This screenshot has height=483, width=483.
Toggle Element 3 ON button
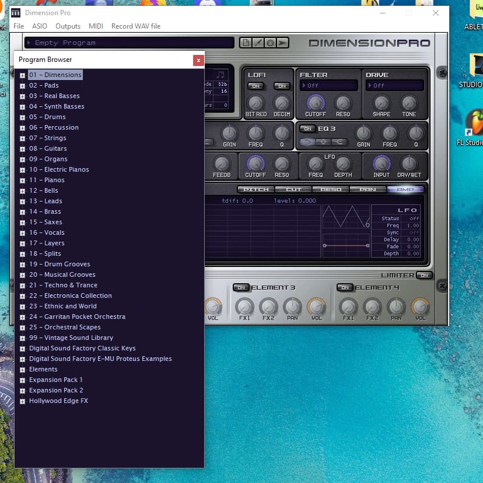241,287
